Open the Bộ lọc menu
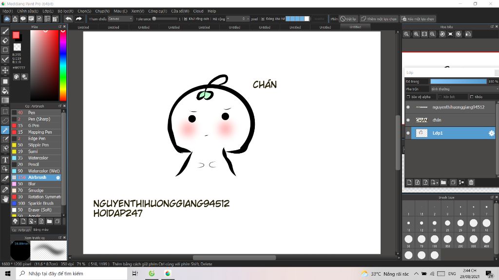Screen dimensions: 499x280 pyautogui.click(x=66, y=11)
